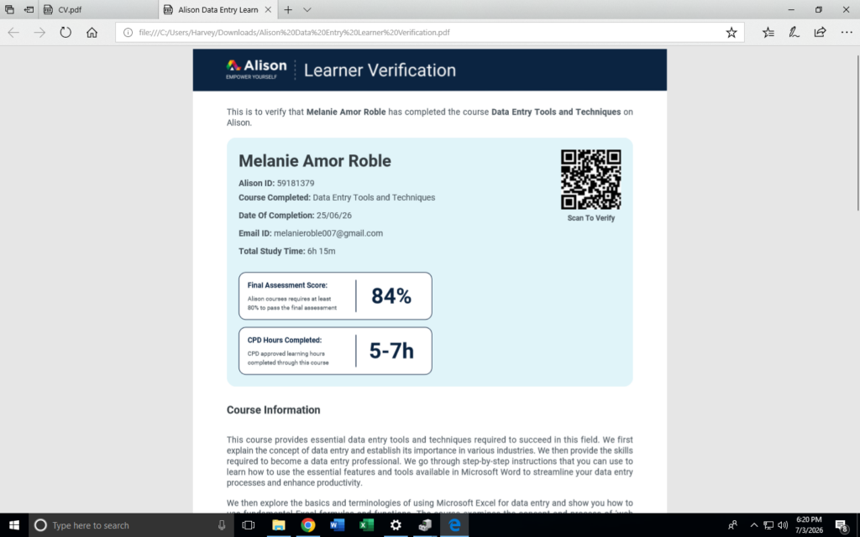Image resolution: width=860 pixels, height=537 pixels.
Task: Open the Favorites hub icon
Action: pos(768,33)
